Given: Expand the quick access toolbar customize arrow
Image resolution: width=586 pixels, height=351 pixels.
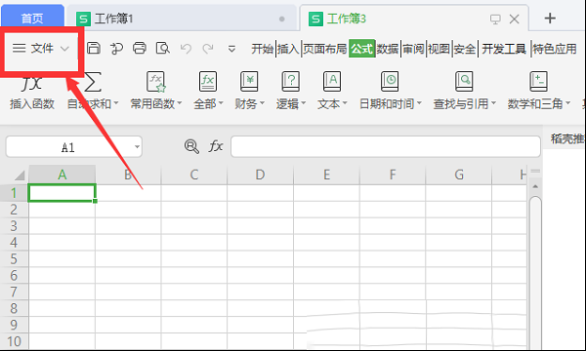Looking at the screenshot, I should (x=231, y=49).
